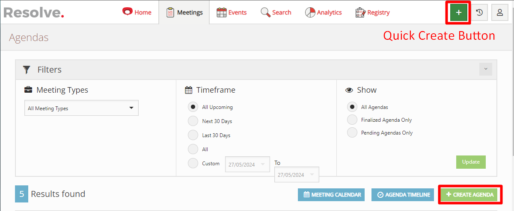Image resolution: width=514 pixels, height=211 pixels.
Task: Collapse the Filters panel chevron
Action: click(x=486, y=69)
